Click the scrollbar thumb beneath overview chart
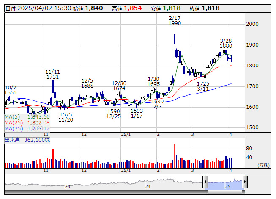The width and height of the screenshot is (276, 199). [225, 191]
